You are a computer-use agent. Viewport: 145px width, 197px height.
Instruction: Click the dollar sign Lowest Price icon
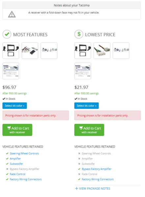[79, 34]
